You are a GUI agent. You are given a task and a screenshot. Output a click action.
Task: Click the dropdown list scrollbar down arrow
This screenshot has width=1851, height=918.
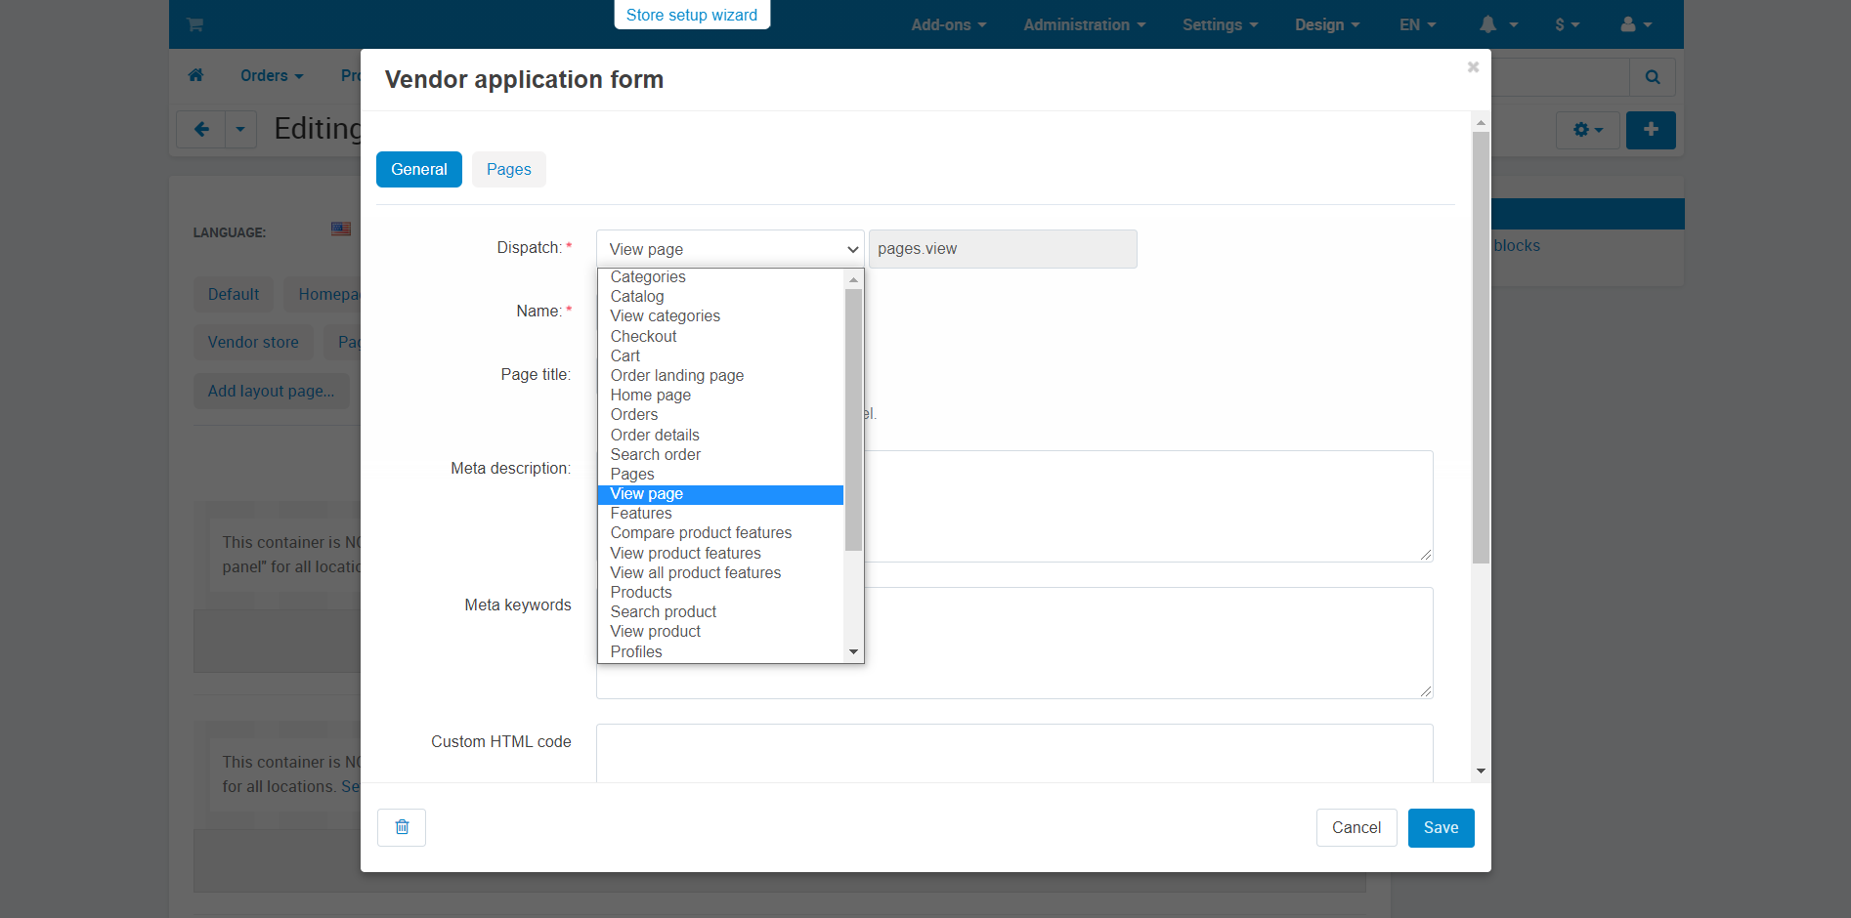(854, 652)
